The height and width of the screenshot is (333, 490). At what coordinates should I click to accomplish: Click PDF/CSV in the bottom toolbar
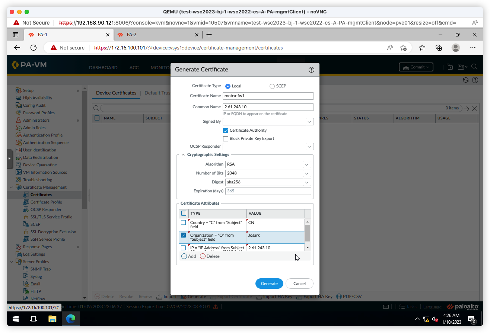coord(349,297)
